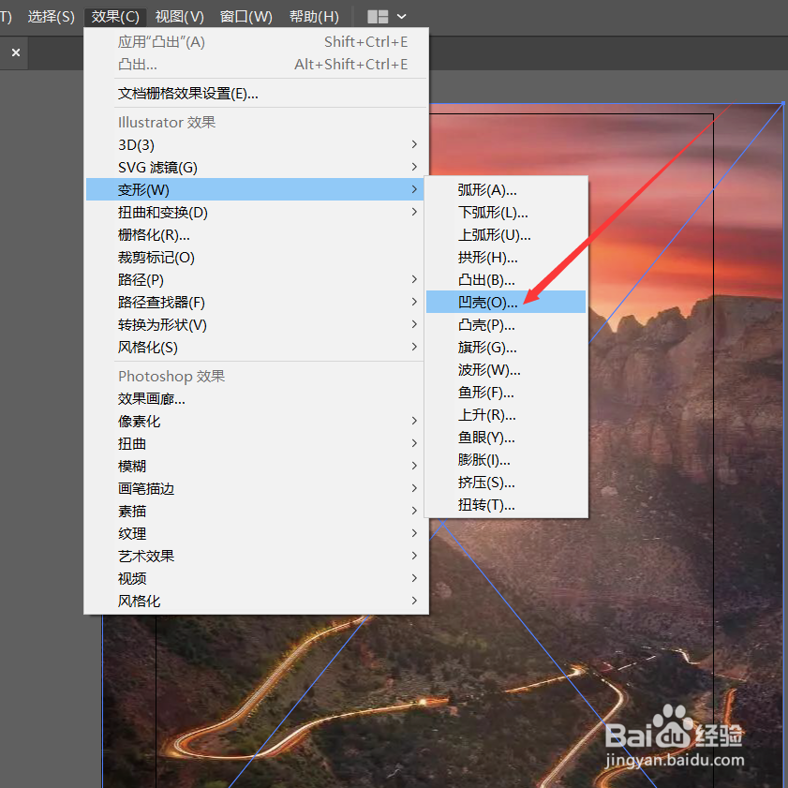Expand the 转换为形状(V) submenu
Image resolution: width=788 pixels, height=788 pixels.
pyautogui.click(x=257, y=324)
